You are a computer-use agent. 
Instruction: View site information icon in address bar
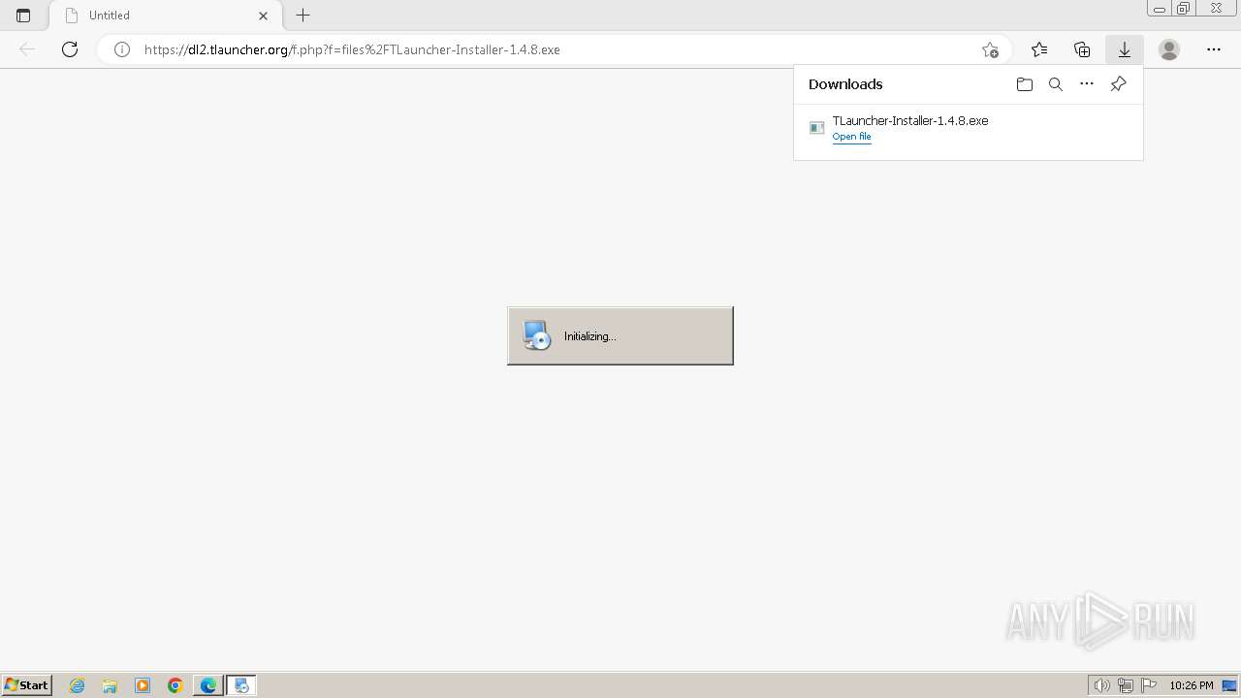tap(122, 49)
